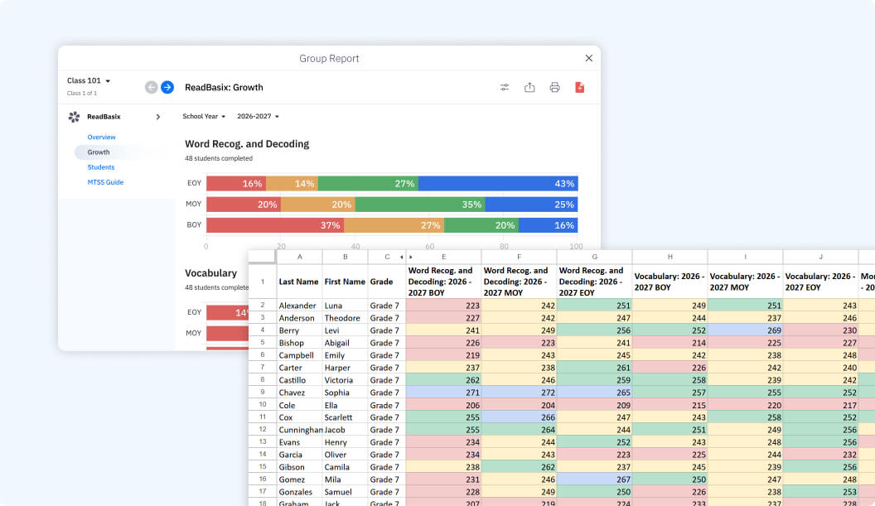Click the Last Name header cell
Screen dimensions: 875x506
click(x=299, y=282)
